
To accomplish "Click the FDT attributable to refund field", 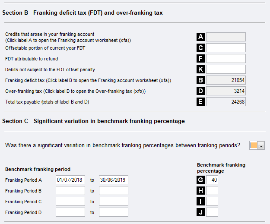I will click(226, 59).
